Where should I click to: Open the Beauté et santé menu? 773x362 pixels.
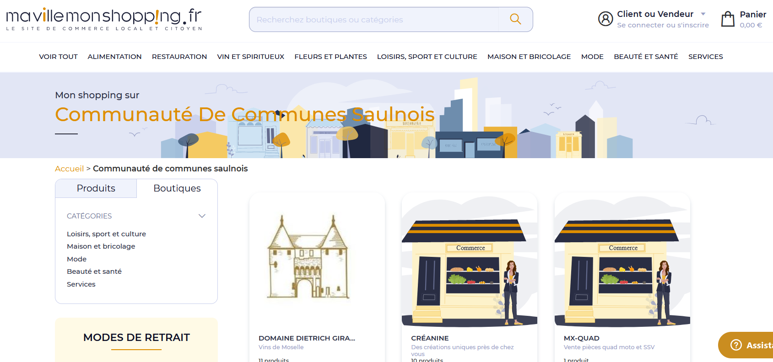point(646,57)
